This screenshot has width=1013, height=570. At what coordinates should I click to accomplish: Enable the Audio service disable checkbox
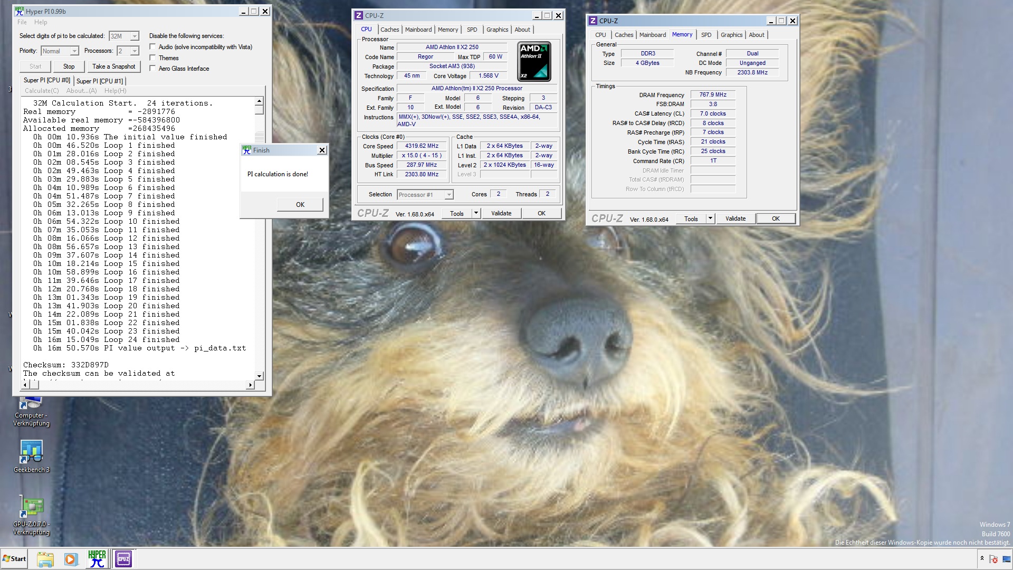[x=152, y=47]
